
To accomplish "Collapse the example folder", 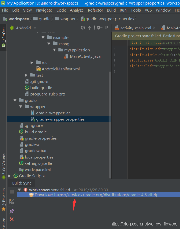I will [x=43, y=38].
